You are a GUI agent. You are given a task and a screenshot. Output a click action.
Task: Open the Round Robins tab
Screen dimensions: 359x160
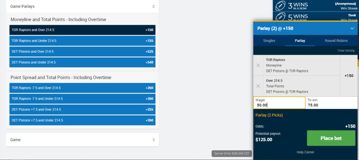336,41
